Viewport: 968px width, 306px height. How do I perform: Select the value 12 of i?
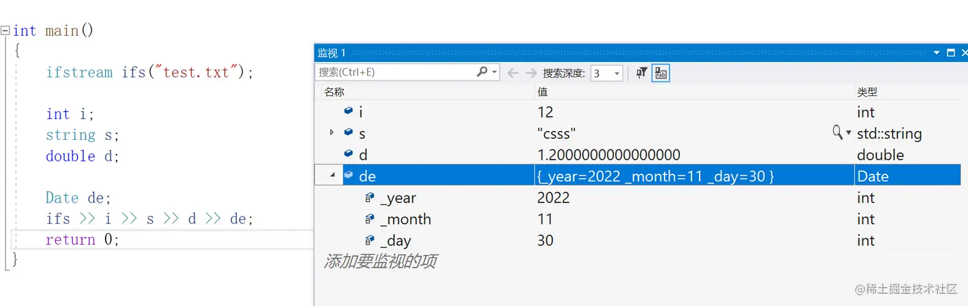(x=545, y=112)
